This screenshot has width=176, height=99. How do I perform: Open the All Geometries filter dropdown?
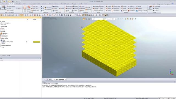(110, 19)
